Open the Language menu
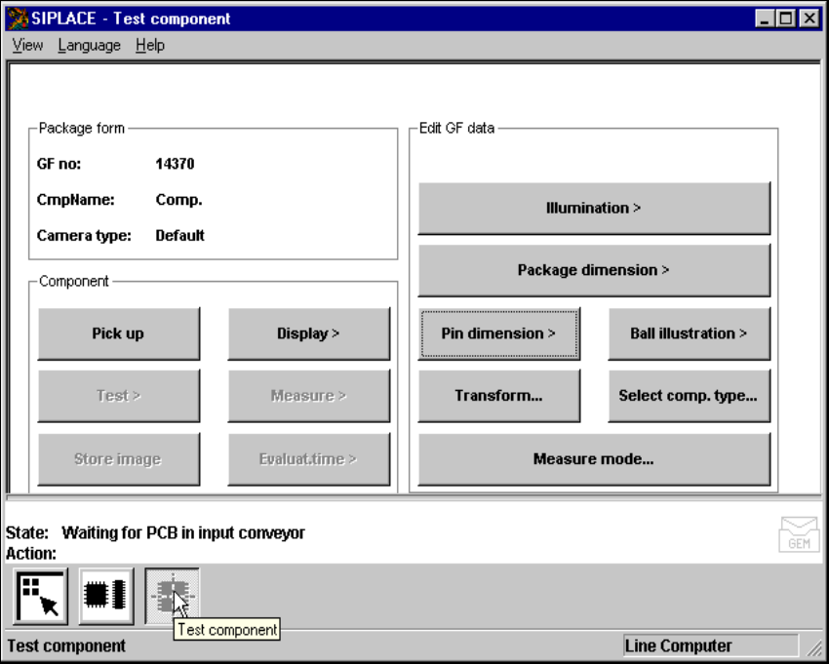The width and height of the screenshot is (829, 664). pyautogui.click(x=90, y=46)
